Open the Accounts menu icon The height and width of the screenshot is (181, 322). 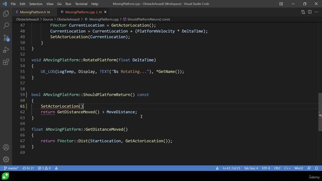[x=6, y=147]
